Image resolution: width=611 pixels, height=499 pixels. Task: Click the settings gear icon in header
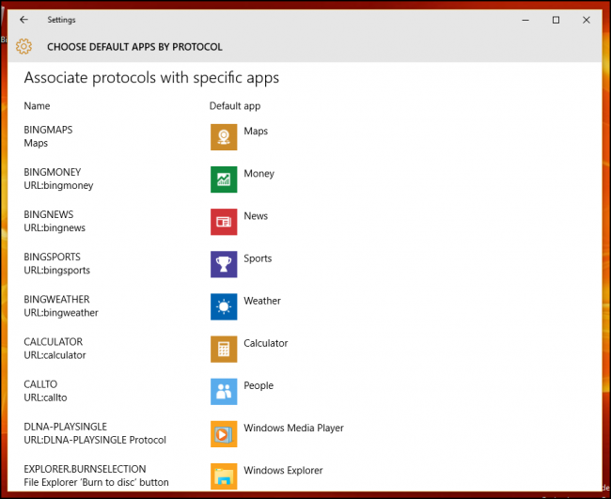pyautogui.click(x=23, y=46)
